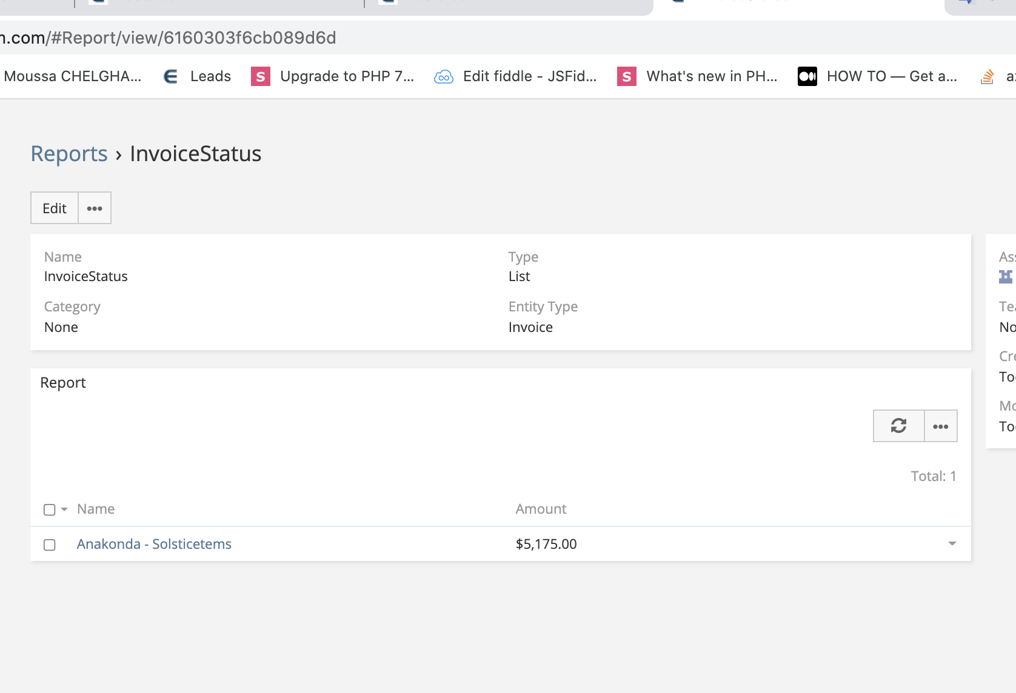Screen dimensions: 1016x693
Task: Open three-dots menu next to Edit
Action: (95, 208)
